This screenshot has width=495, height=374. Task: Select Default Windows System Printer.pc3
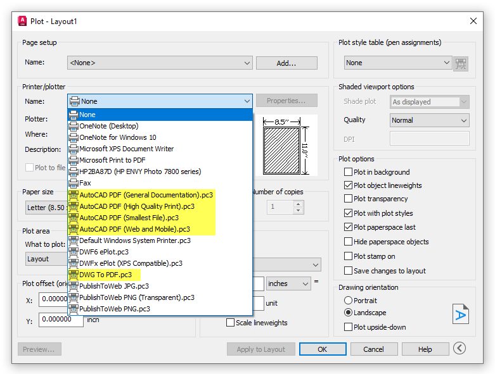pyautogui.click(x=160, y=240)
